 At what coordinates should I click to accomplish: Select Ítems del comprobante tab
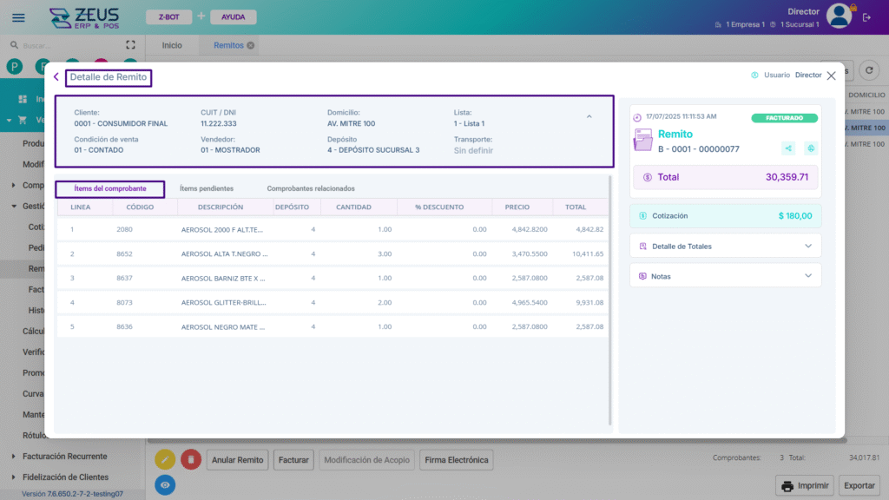point(110,188)
